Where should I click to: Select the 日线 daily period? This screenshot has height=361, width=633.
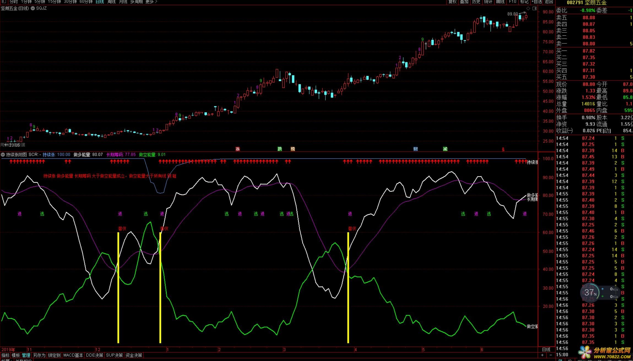[100, 2]
